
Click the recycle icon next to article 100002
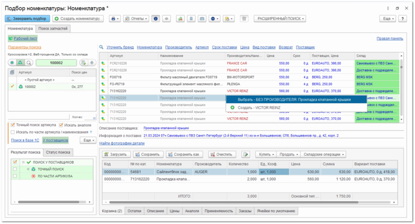21,87
